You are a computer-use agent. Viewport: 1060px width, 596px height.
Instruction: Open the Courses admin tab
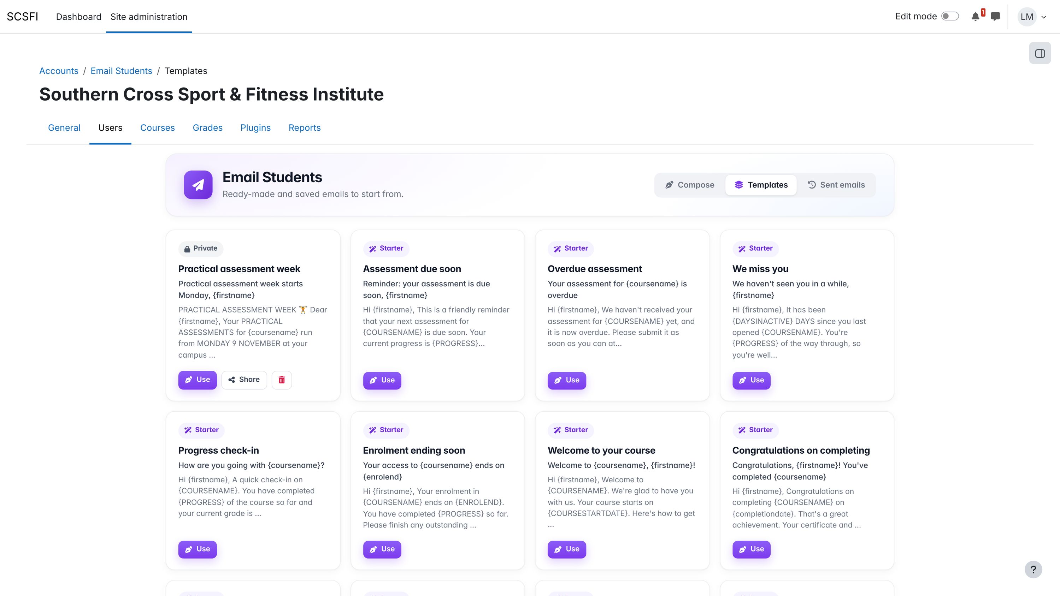[158, 128]
